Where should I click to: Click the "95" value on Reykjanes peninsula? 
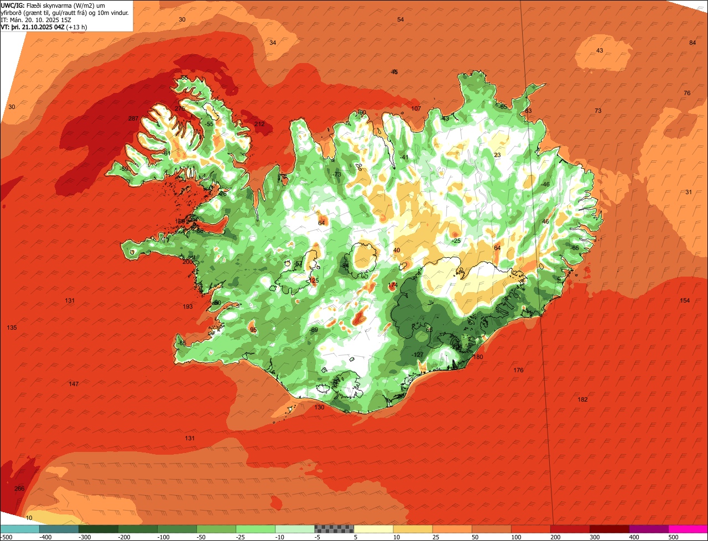pyautogui.click(x=253, y=330)
